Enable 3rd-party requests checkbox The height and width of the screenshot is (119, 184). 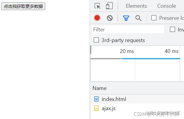click(x=96, y=40)
